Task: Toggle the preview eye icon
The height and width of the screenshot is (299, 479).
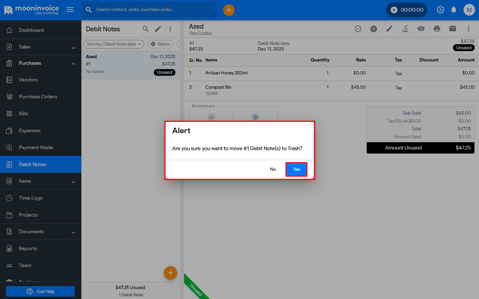Action: click(421, 29)
